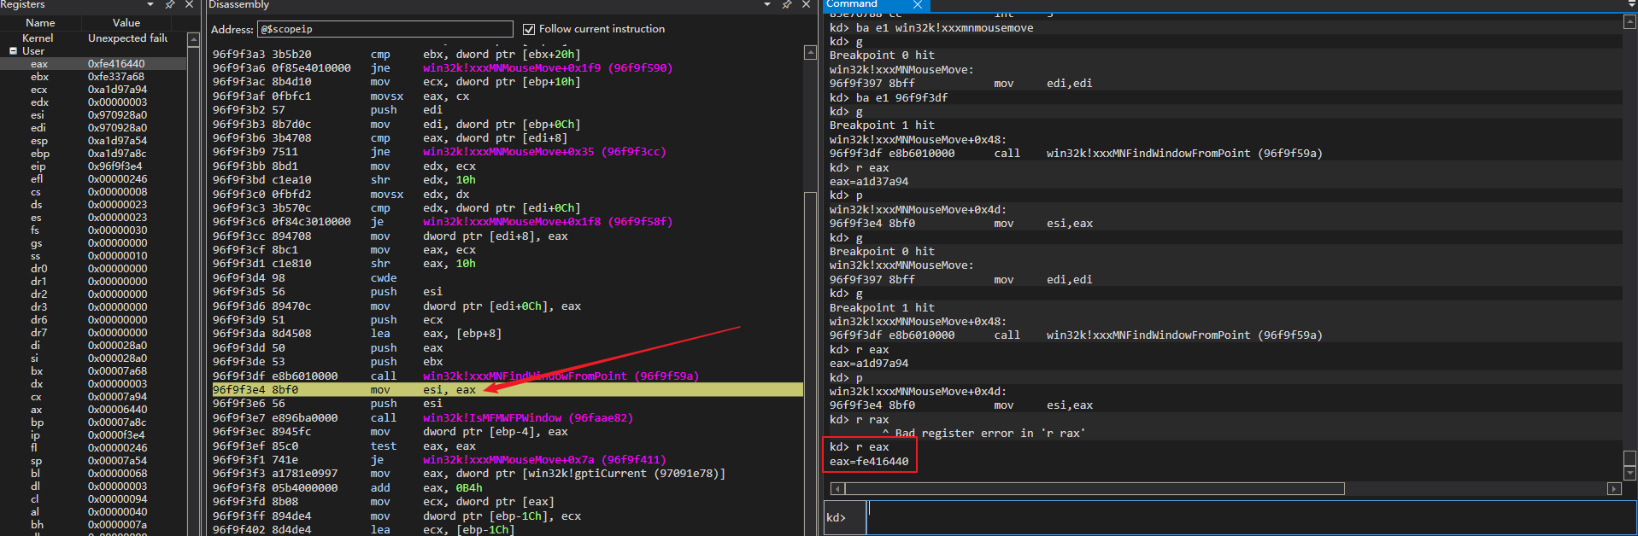1638x536 pixels.
Task: Click the xxxMNMouseMove+0x1f9 jump target
Action: pyautogui.click(x=548, y=68)
